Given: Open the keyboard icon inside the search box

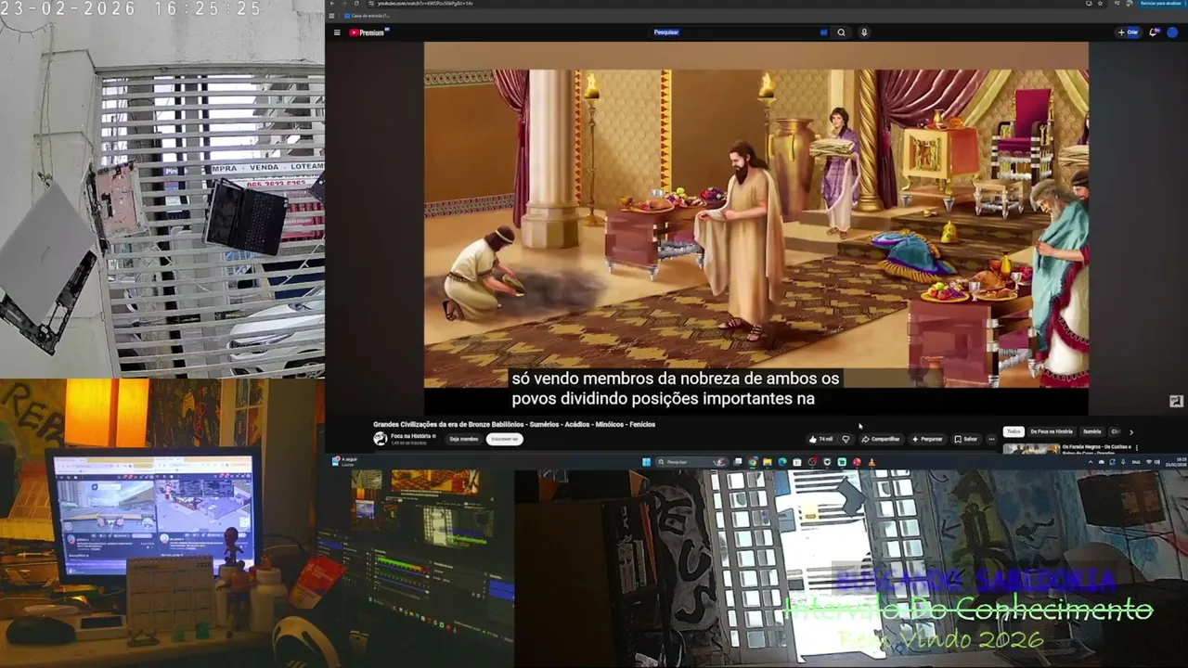Looking at the screenshot, I should [x=823, y=32].
